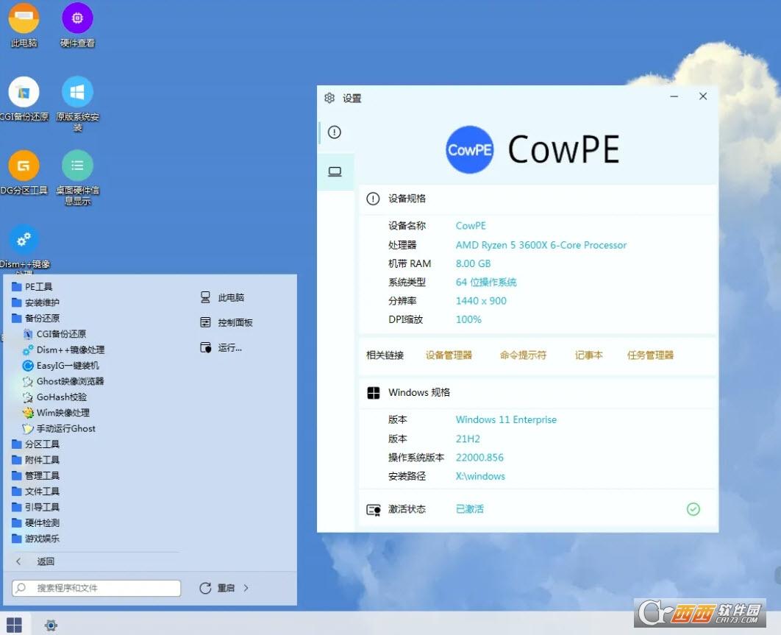Screen dimensions: 781x635
Task: Expand the 游戏娱乐 folder
Action: point(35,539)
